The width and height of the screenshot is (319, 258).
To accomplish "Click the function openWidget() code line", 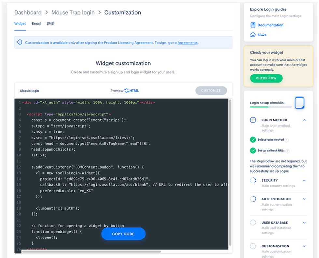I will pyautogui.click(x=57, y=232).
